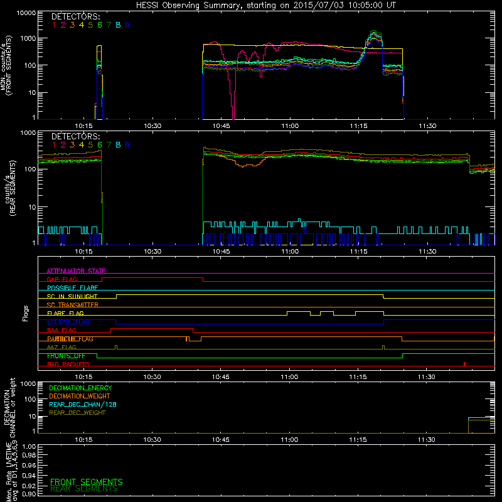Click the 11:00 time label under the rear segments plot

point(290,252)
